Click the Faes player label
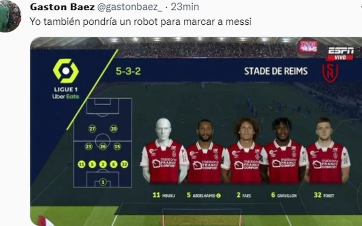362x226 pixels. tap(244, 195)
